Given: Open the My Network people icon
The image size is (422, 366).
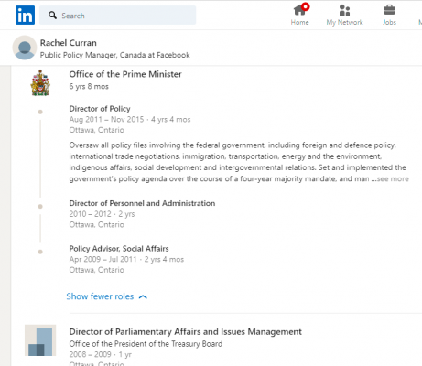Looking at the screenshot, I should pyautogui.click(x=344, y=10).
